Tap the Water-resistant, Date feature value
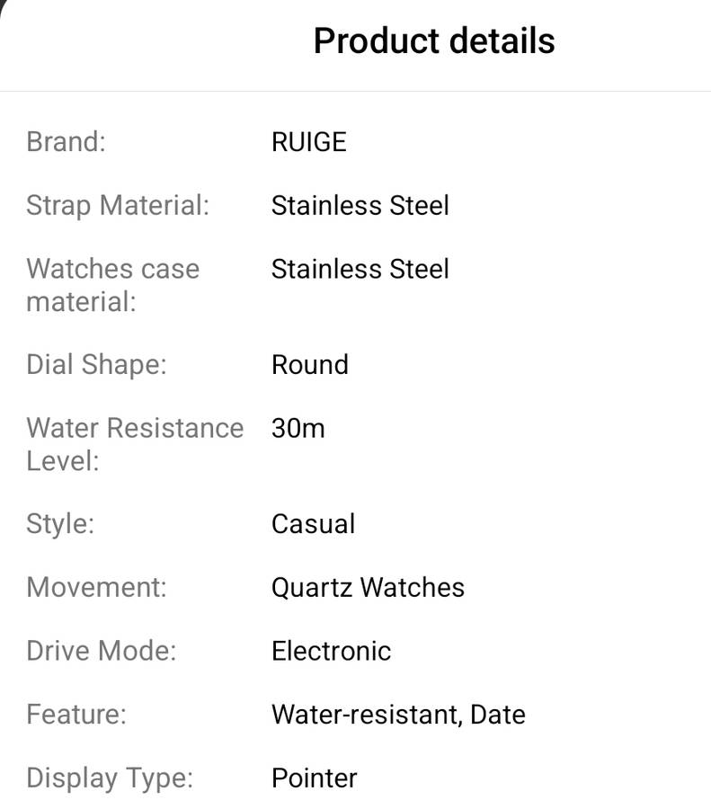The width and height of the screenshot is (711, 809). pyautogui.click(x=398, y=715)
